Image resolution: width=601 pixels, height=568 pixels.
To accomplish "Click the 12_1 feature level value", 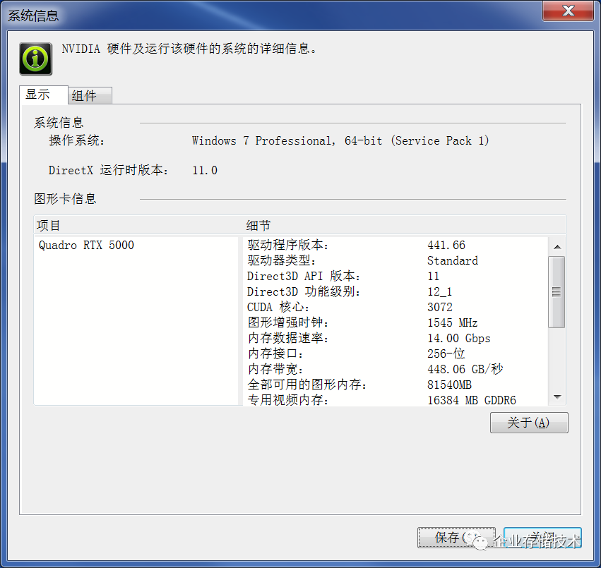I will [x=440, y=291].
